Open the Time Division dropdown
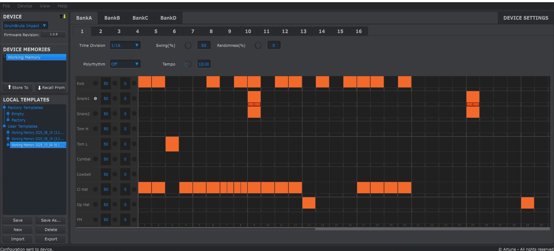Viewport: 554px width, 251px height. (x=125, y=46)
